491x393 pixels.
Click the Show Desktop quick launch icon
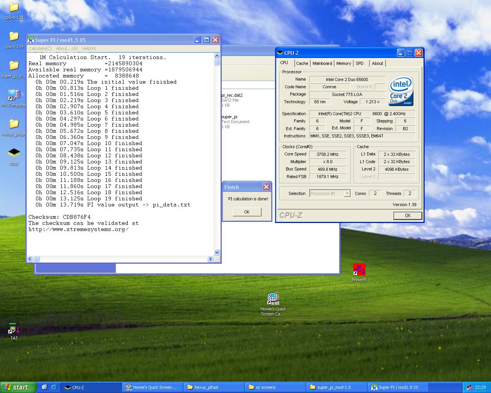tap(44, 387)
